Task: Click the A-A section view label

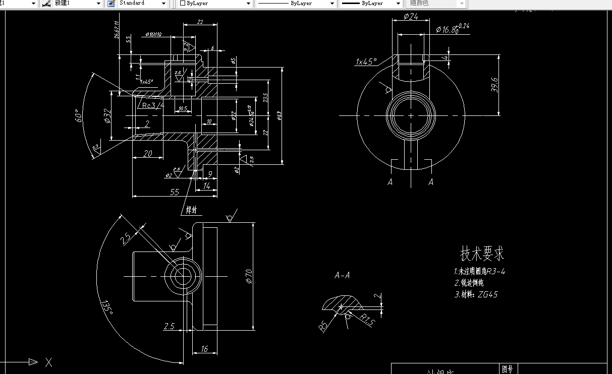Action: point(341,275)
